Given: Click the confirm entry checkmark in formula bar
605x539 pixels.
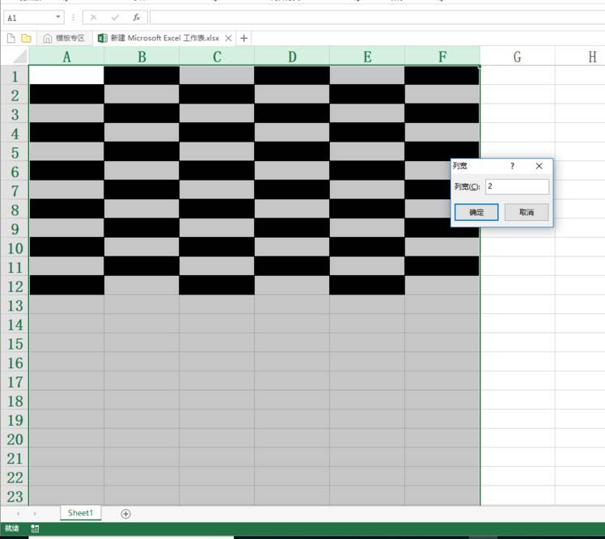Looking at the screenshot, I should (115, 17).
